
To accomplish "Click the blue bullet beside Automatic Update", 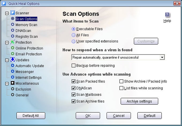I will click(13, 65).
